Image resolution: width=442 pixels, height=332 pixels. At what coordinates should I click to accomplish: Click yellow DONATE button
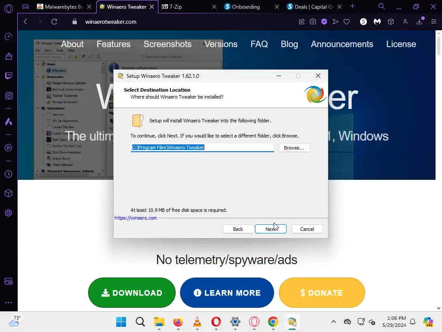pos(322,293)
